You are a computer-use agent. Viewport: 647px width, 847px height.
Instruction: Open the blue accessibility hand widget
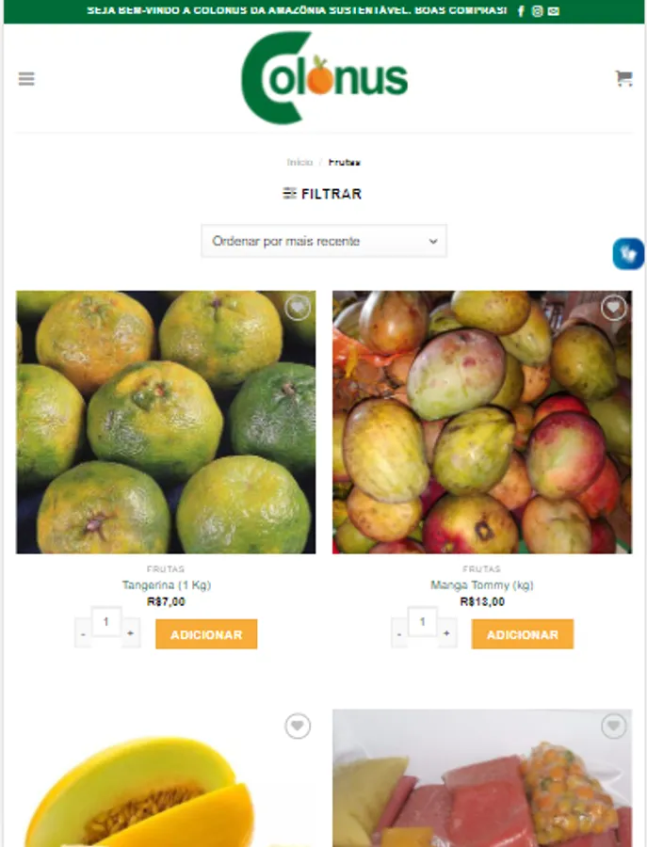(x=628, y=253)
